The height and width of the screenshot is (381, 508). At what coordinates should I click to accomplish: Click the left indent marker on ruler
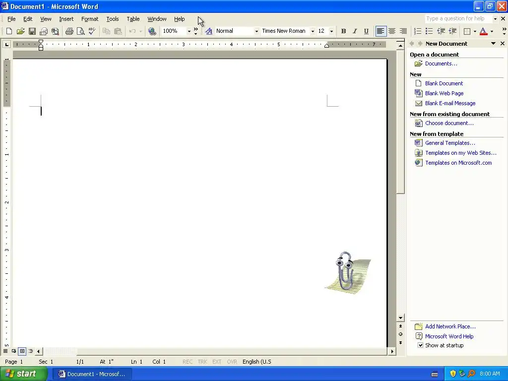click(x=41, y=48)
